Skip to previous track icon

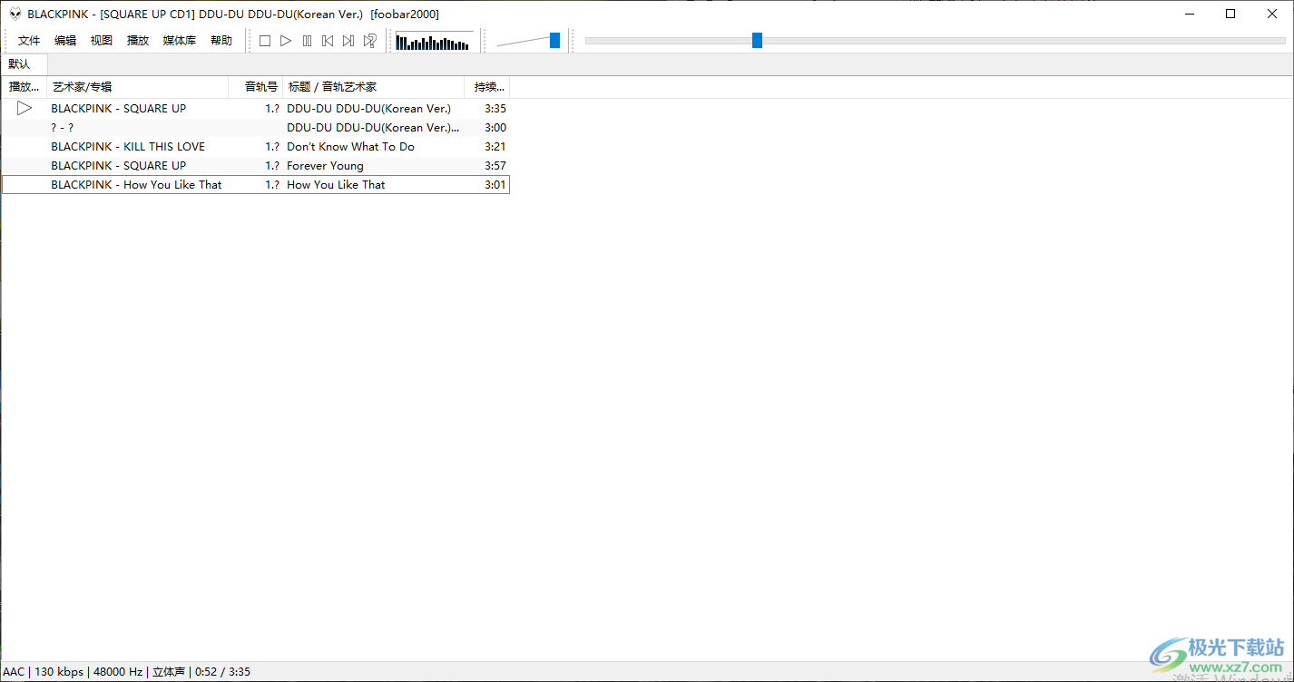click(328, 41)
